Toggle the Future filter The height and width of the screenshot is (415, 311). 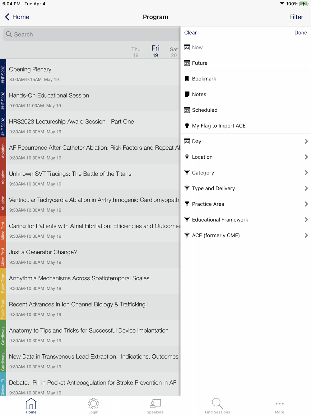point(246,63)
